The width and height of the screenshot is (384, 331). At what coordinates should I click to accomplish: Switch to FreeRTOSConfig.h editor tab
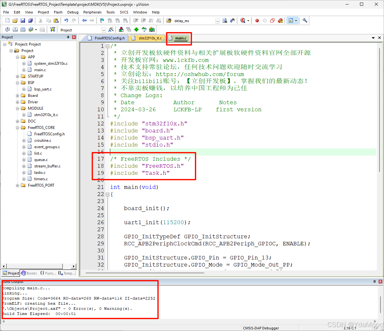[x=106, y=38]
